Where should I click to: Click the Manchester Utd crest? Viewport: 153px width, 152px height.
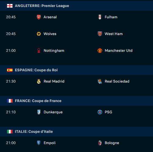(x=100, y=51)
